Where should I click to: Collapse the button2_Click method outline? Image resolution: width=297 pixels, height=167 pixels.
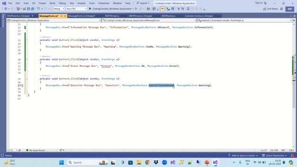[27, 40]
